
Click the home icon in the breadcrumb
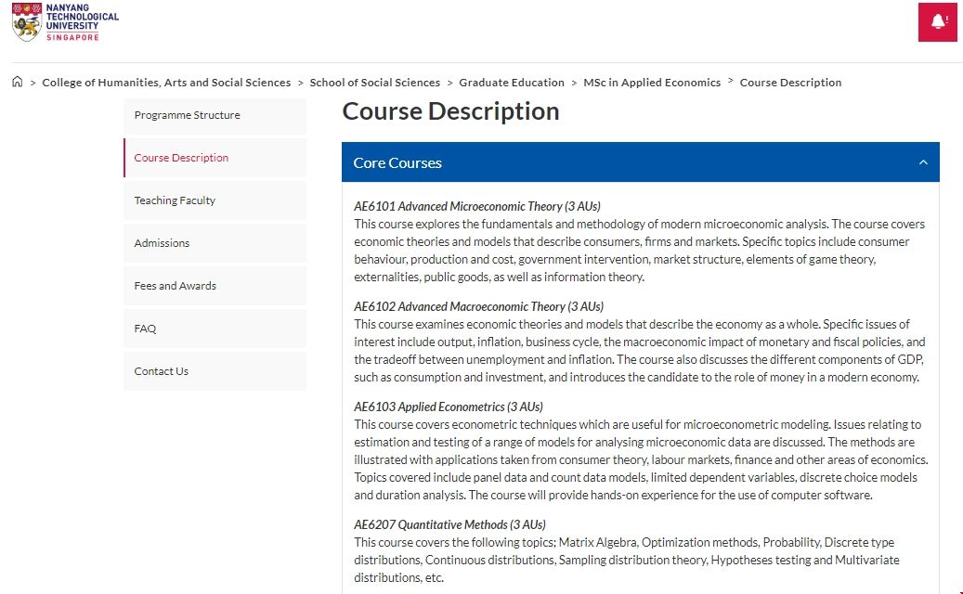17,82
